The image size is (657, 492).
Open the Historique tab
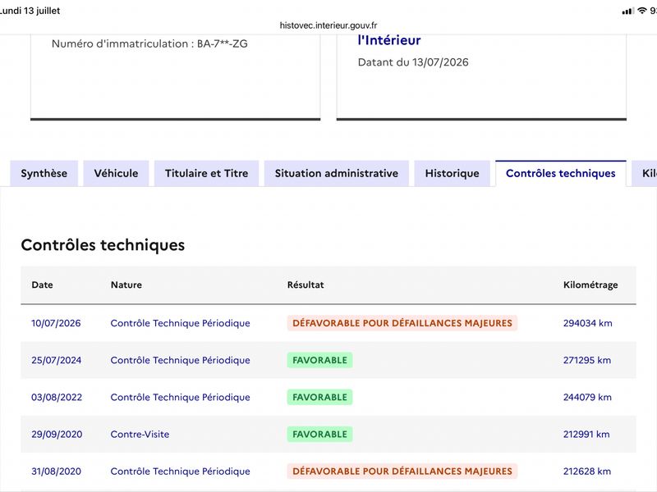(453, 173)
